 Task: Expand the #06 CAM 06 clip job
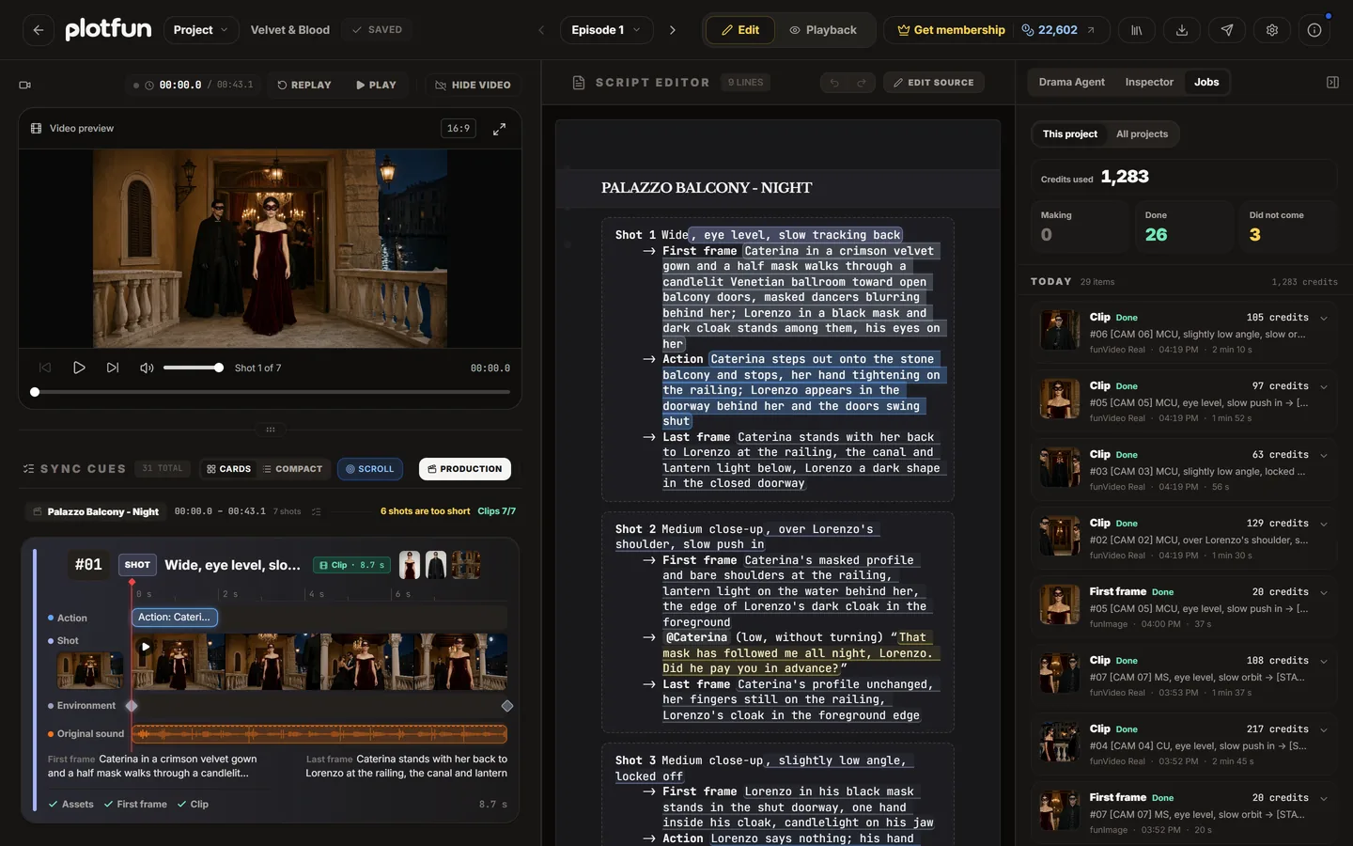pyautogui.click(x=1324, y=318)
